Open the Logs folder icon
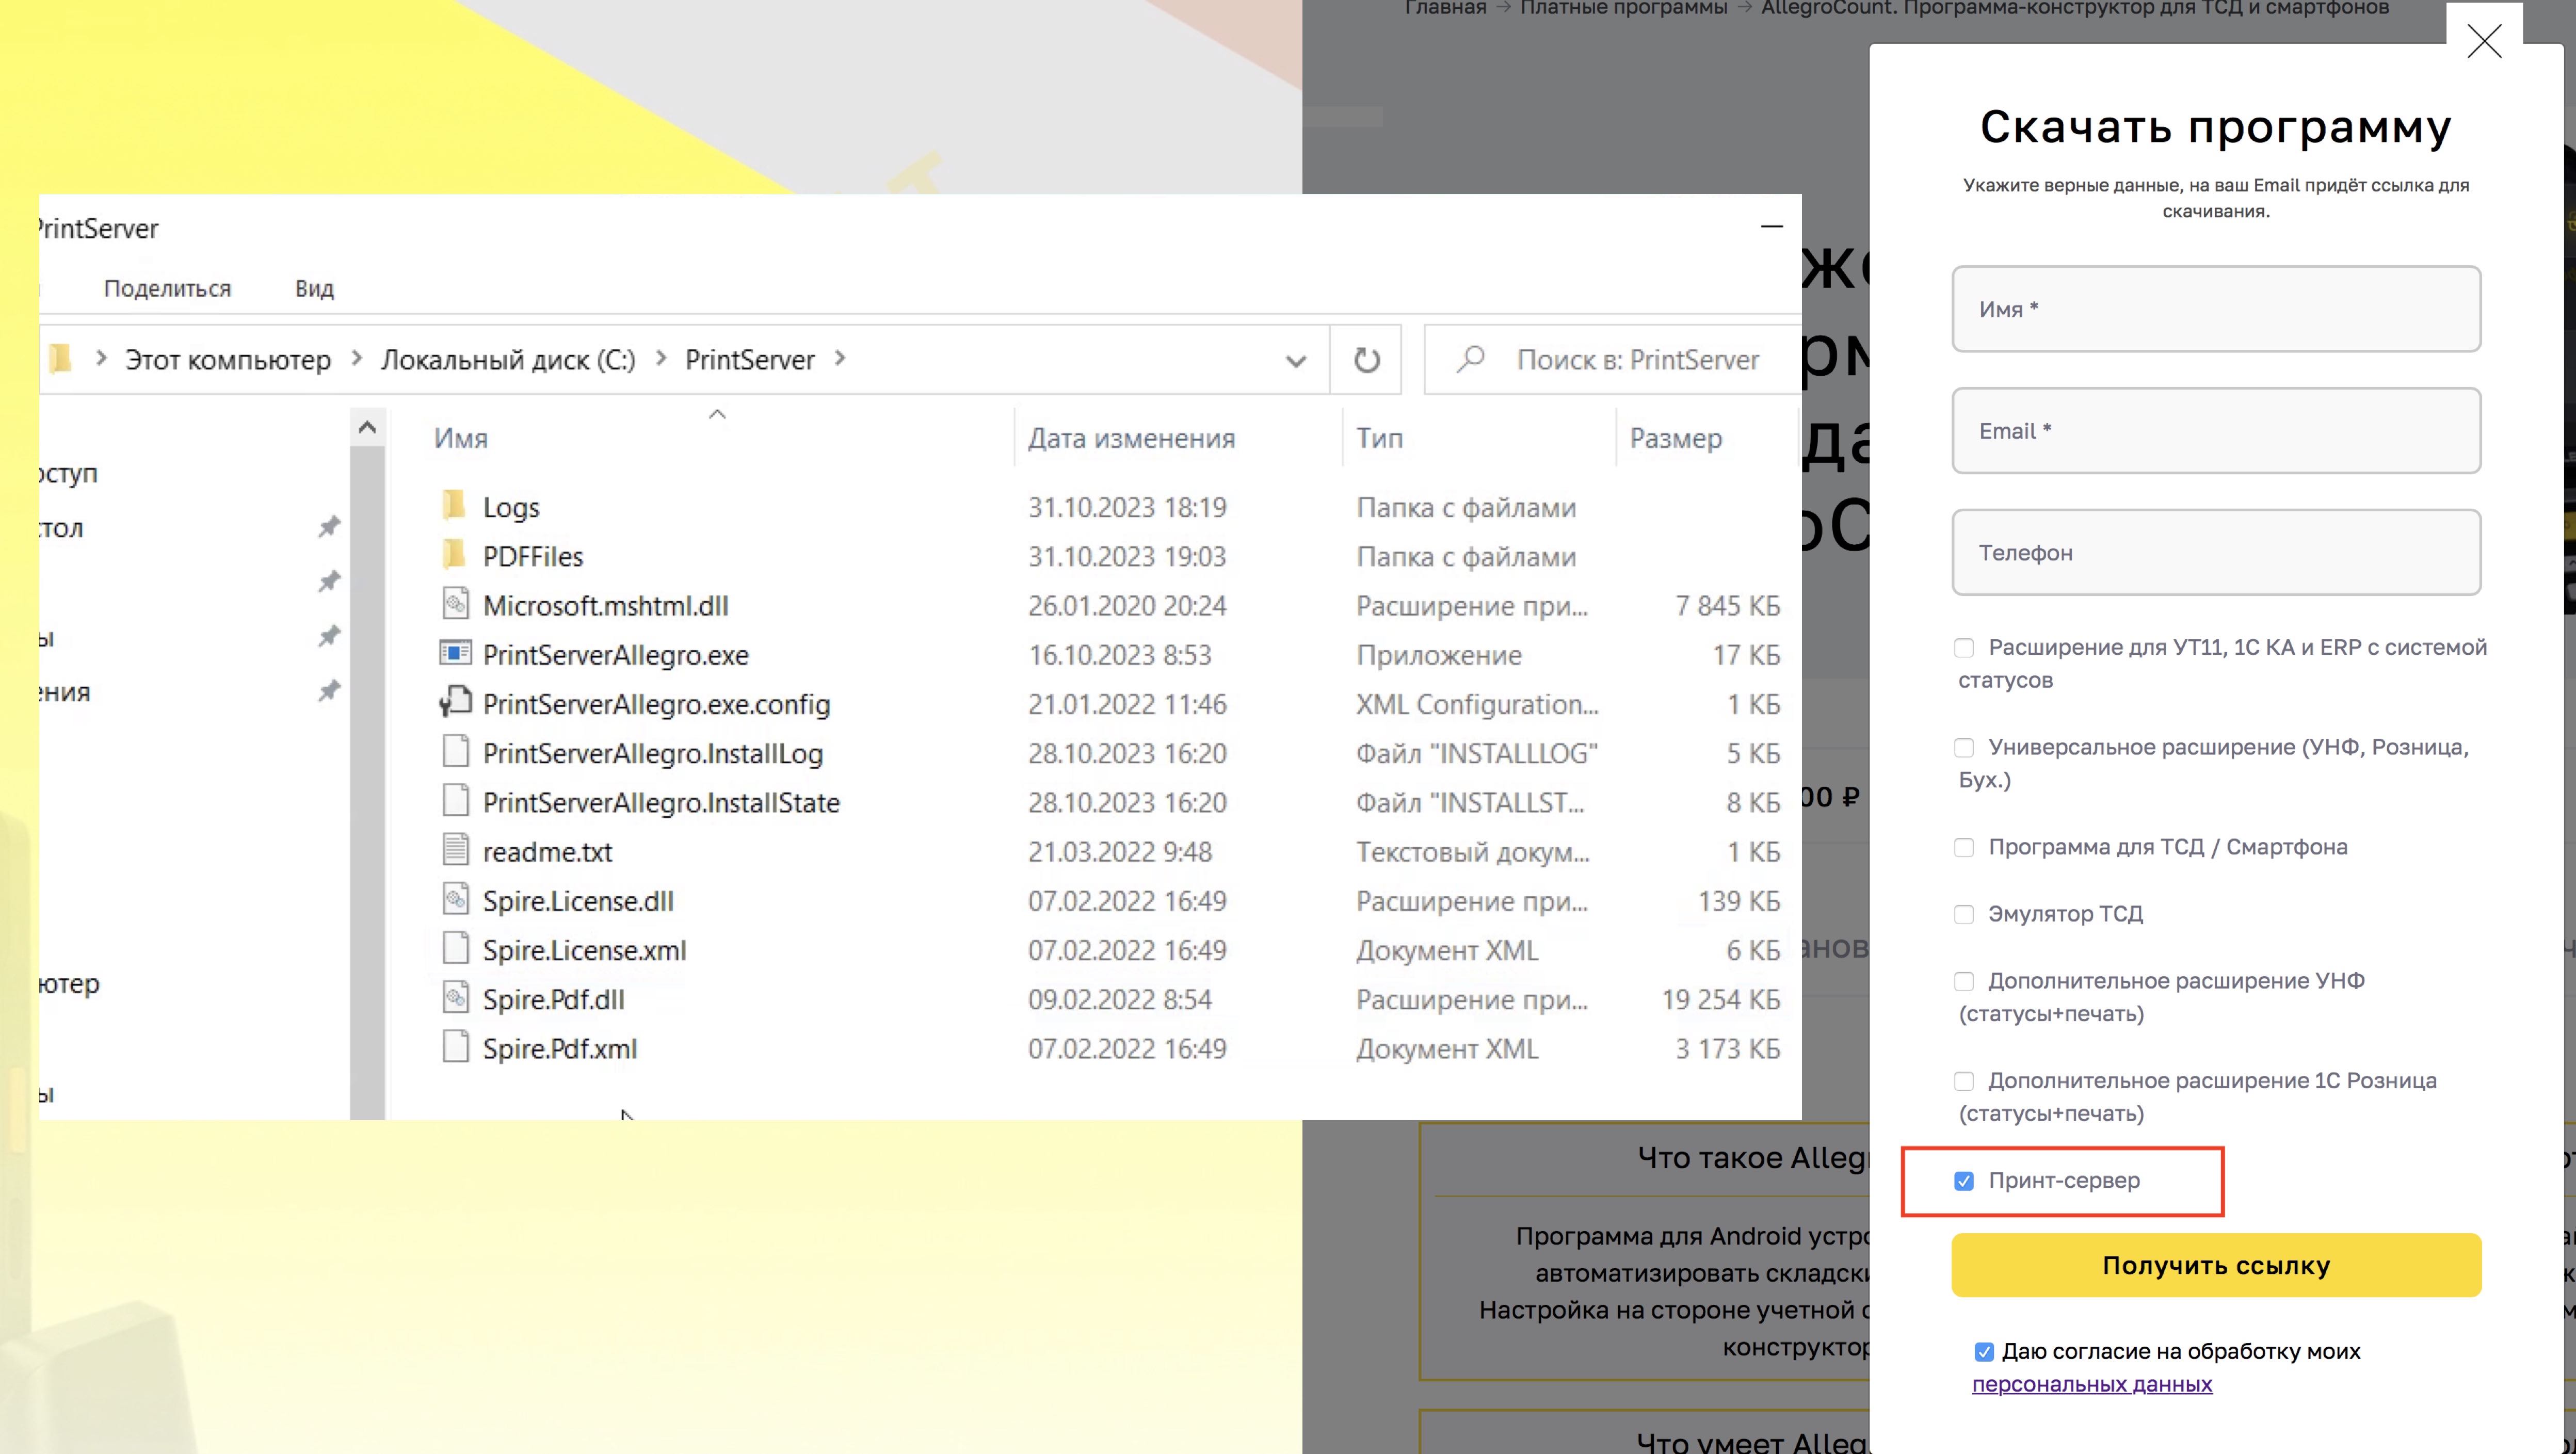The height and width of the screenshot is (1454, 2576). click(x=454, y=505)
